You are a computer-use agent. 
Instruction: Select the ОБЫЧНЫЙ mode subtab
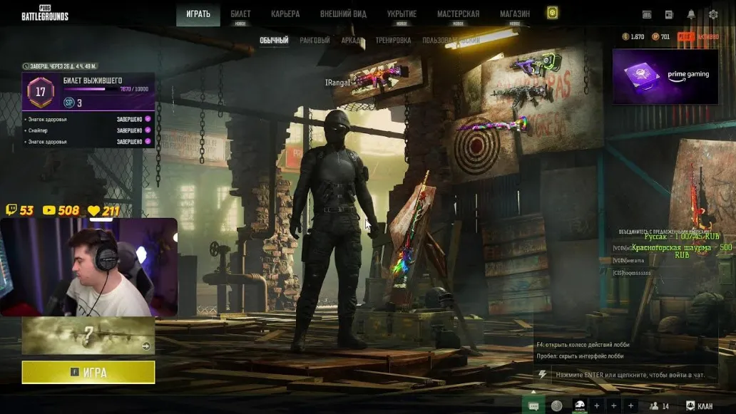coord(274,41)
